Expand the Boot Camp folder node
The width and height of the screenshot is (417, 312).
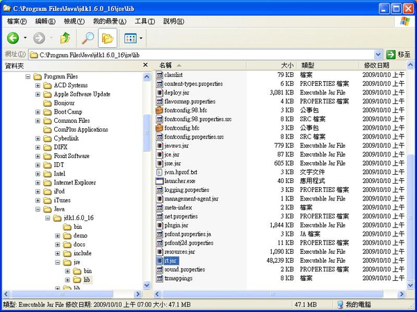(38, 112)
